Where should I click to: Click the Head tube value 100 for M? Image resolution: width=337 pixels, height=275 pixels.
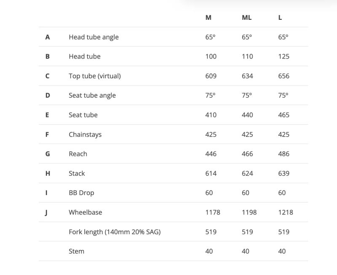(x=211, y=56)
